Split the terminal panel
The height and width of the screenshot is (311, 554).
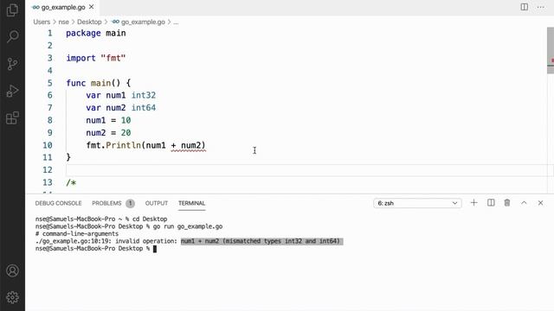pyautogui.click(x=491, y=203)
